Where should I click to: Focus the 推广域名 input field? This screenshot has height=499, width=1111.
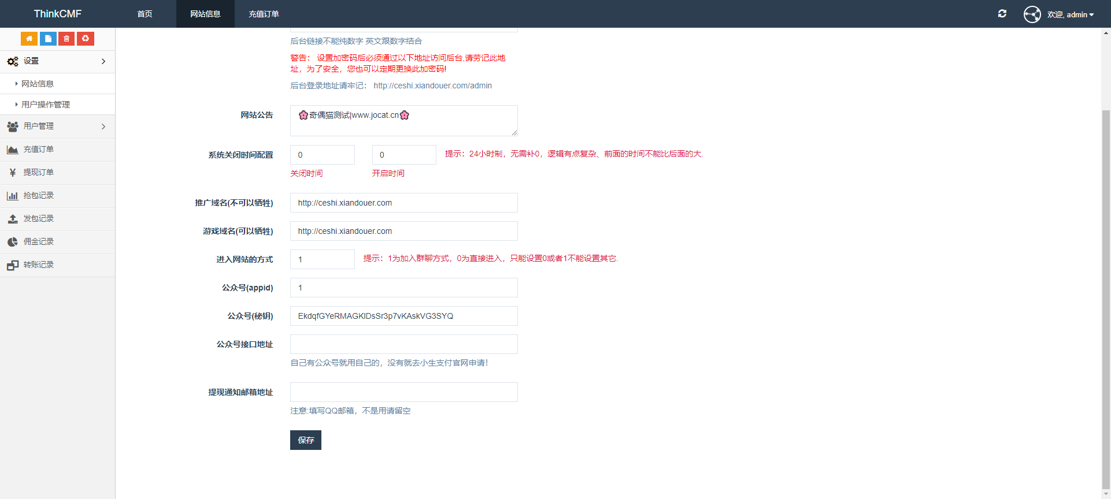tap(404, 203)
